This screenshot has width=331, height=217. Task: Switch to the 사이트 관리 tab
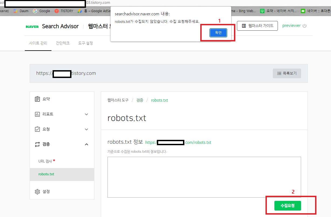click(x=38, y=43)
